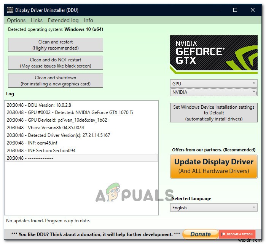Click the Update Display Driver offer
Image resolution: width=266 pixels, height=244 pixels.
(214, 166)
